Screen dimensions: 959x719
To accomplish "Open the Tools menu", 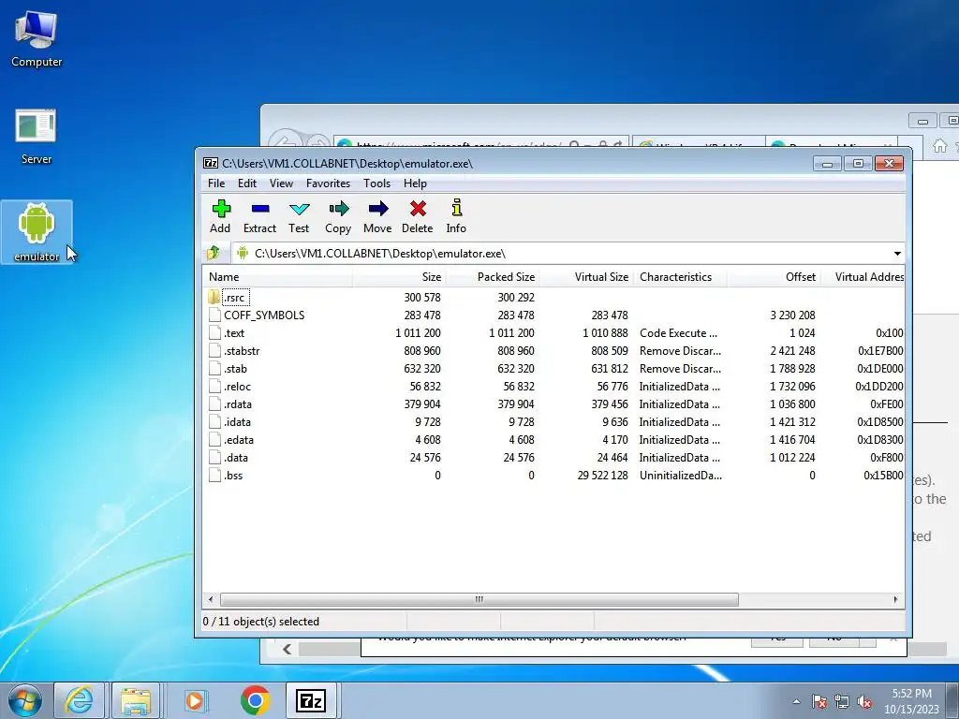I will 376,183.
